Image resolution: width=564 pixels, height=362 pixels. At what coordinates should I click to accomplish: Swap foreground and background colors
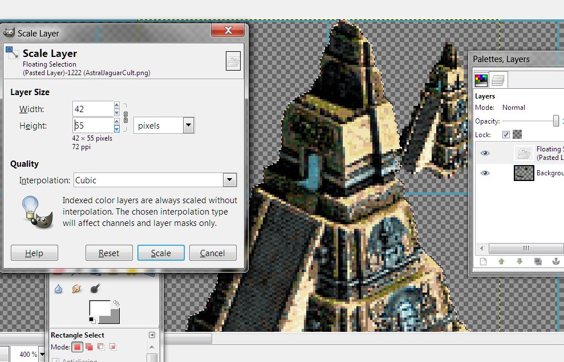pos(116,303)
